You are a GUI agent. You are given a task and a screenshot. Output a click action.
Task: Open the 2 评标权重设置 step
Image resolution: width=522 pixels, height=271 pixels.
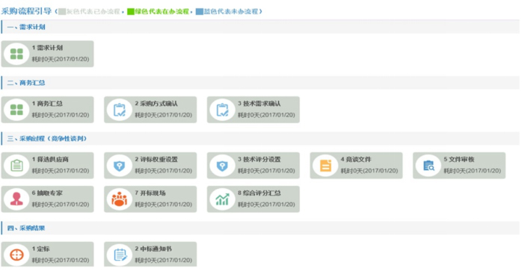coord(150,166)
